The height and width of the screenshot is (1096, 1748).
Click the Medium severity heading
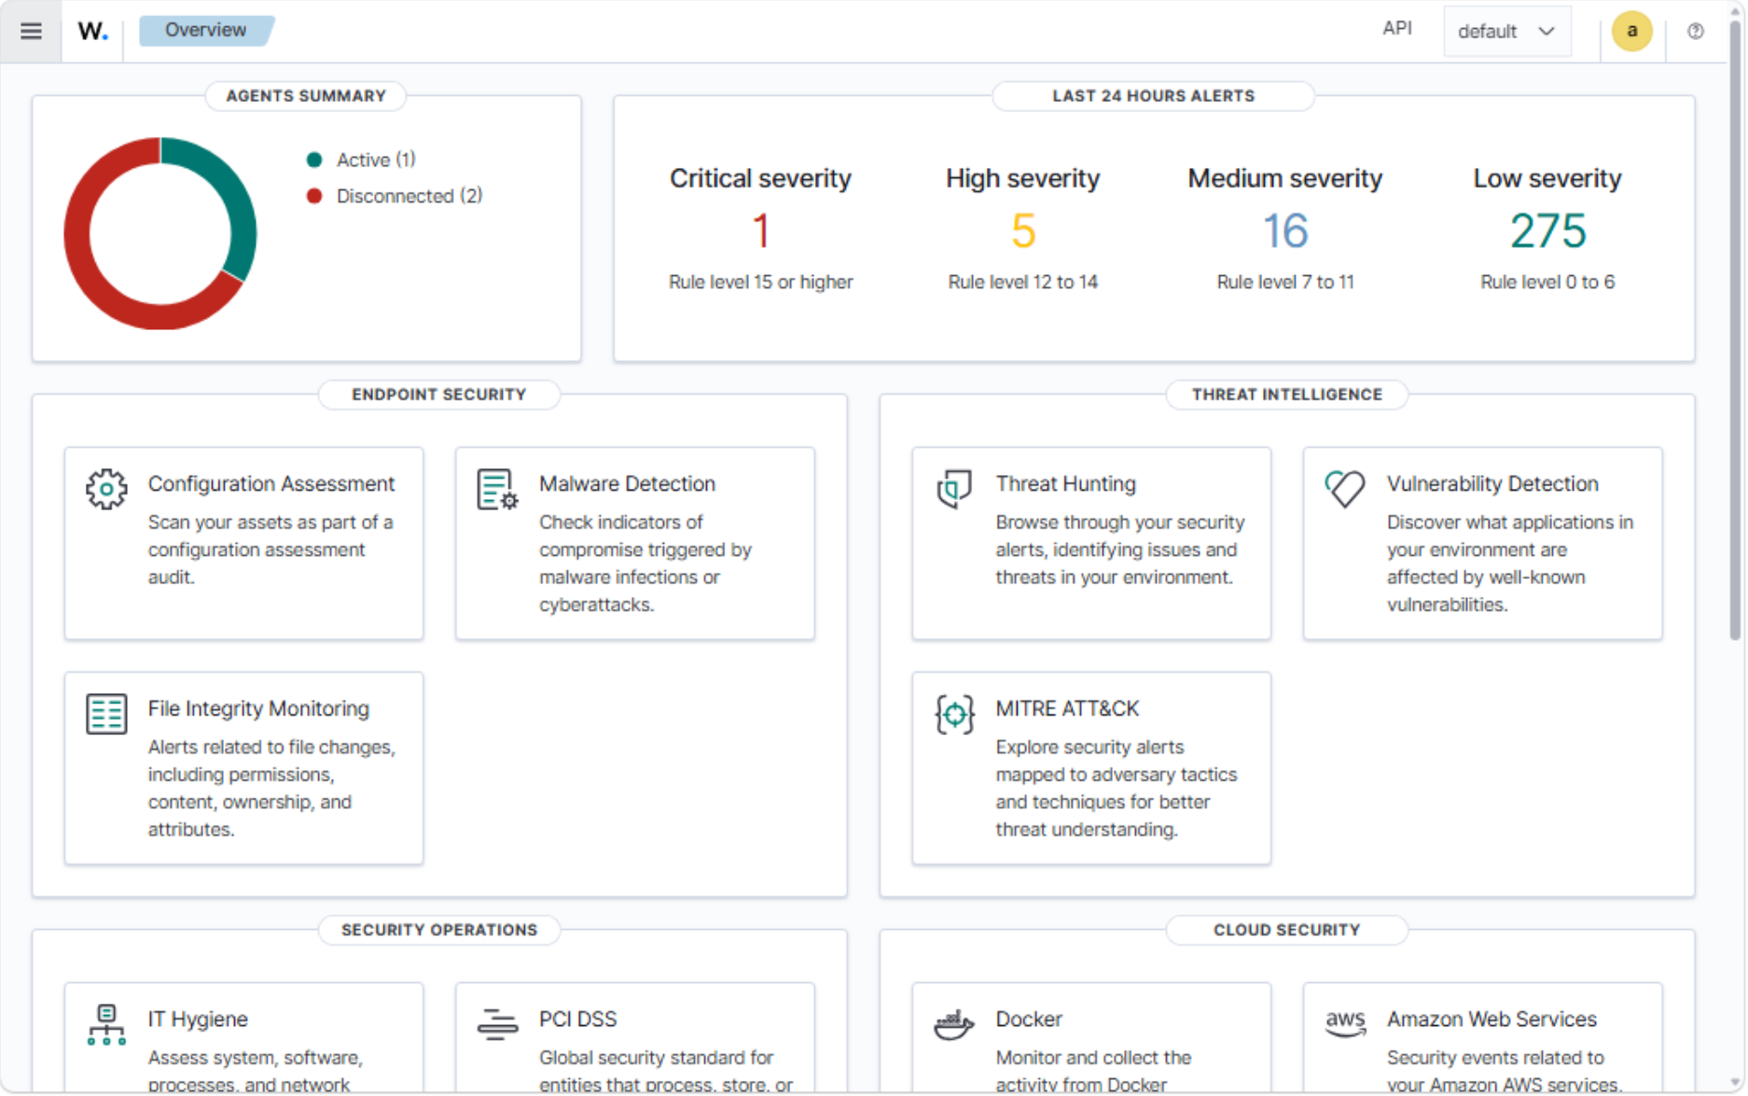(x=1285, y=178)
